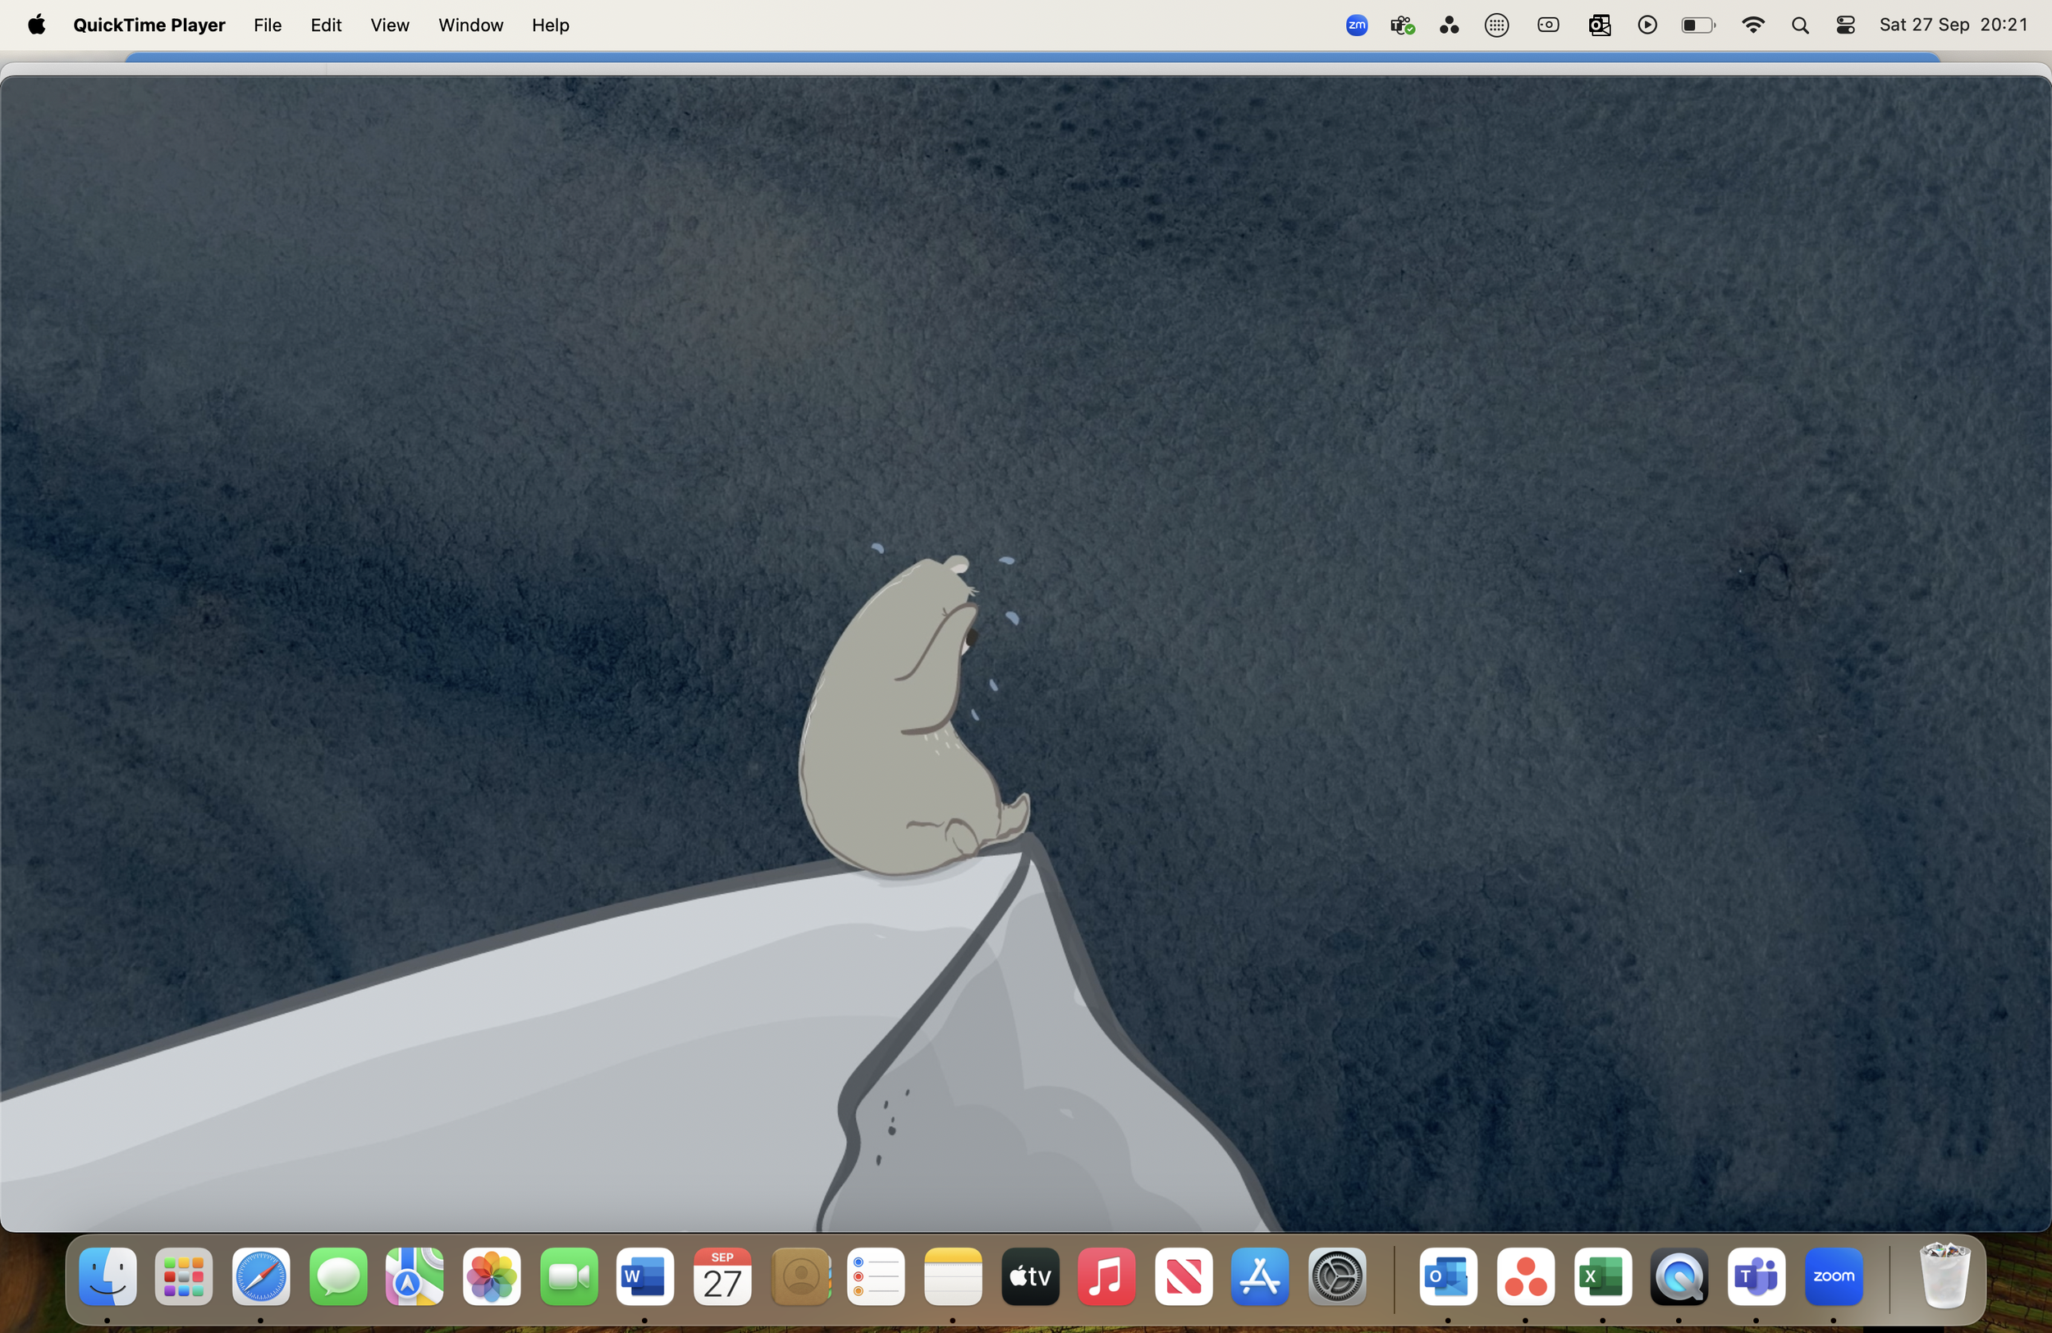Open System Settings gear in Dock
This screenshot has width=2052, height=1333.
(x=1336, y=1276)
